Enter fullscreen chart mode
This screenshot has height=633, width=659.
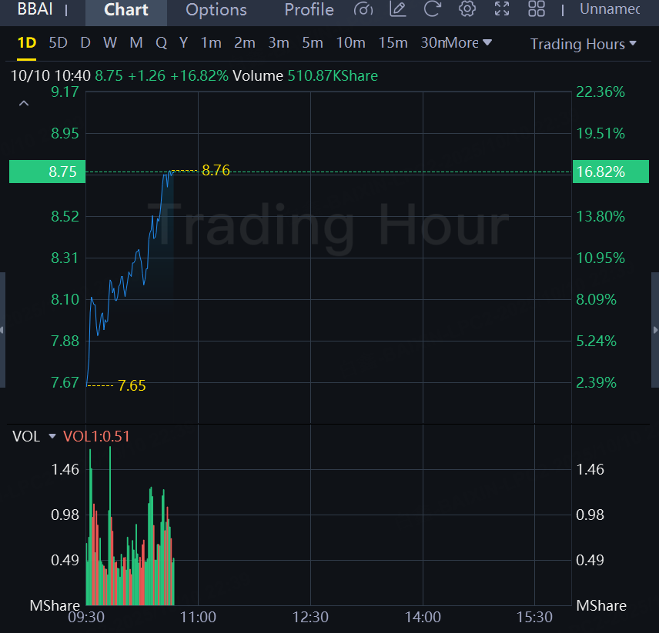click(502, 9)
